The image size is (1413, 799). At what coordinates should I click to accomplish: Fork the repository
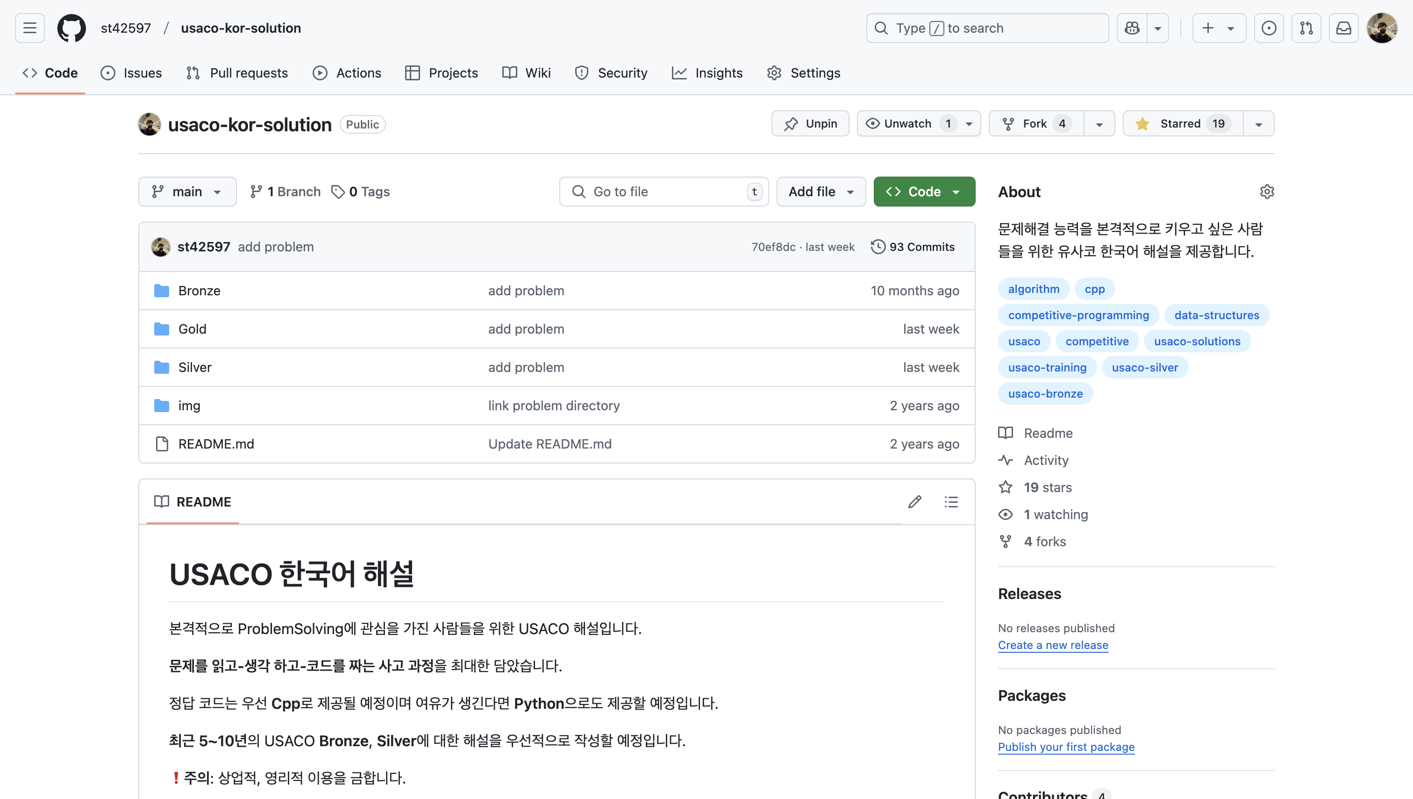1036,123
